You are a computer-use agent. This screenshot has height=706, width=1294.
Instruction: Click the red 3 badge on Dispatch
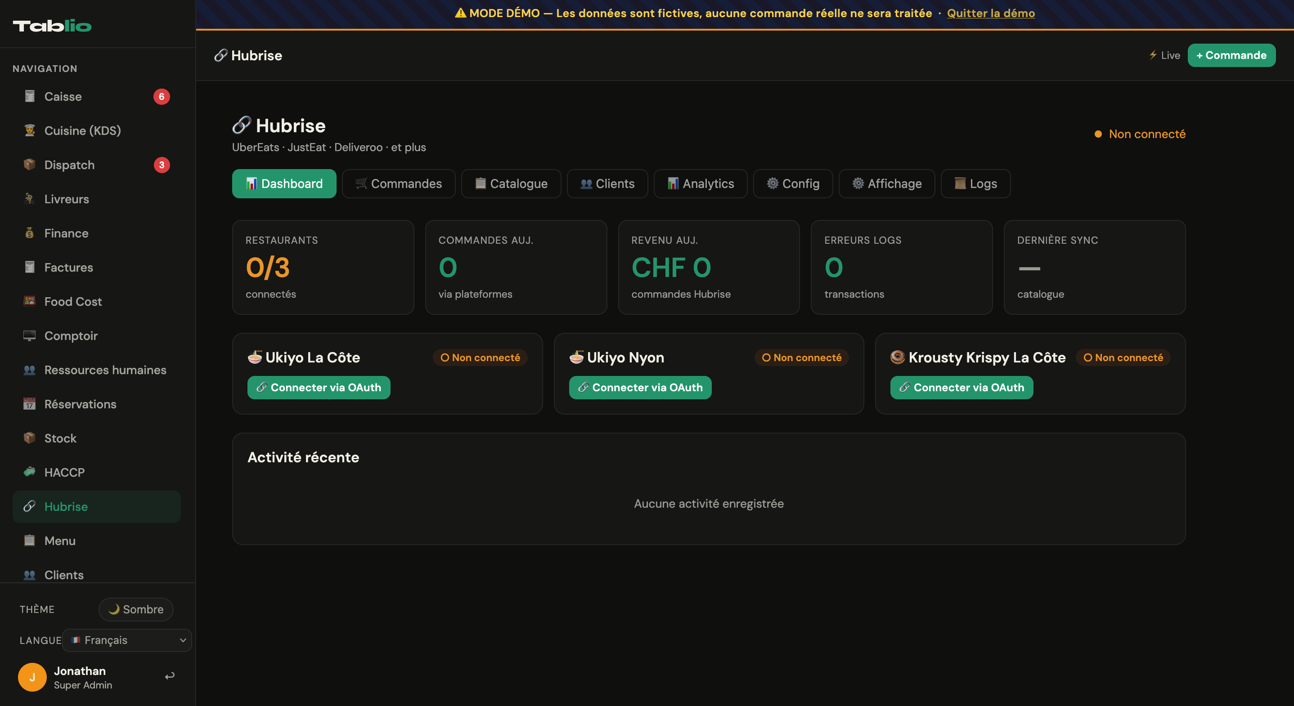click(x=162, y=165)
